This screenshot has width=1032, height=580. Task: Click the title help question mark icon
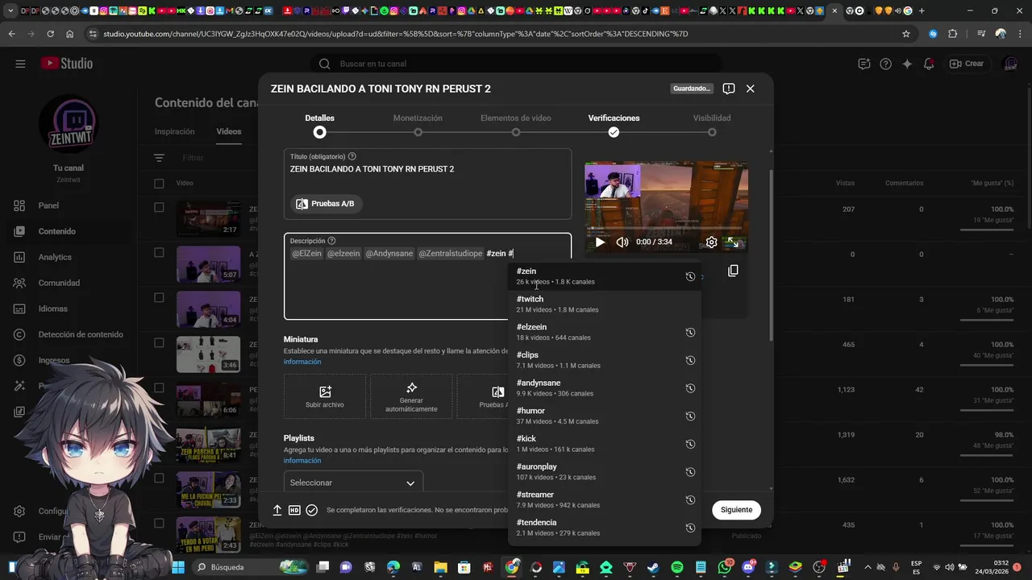point(352,156)
